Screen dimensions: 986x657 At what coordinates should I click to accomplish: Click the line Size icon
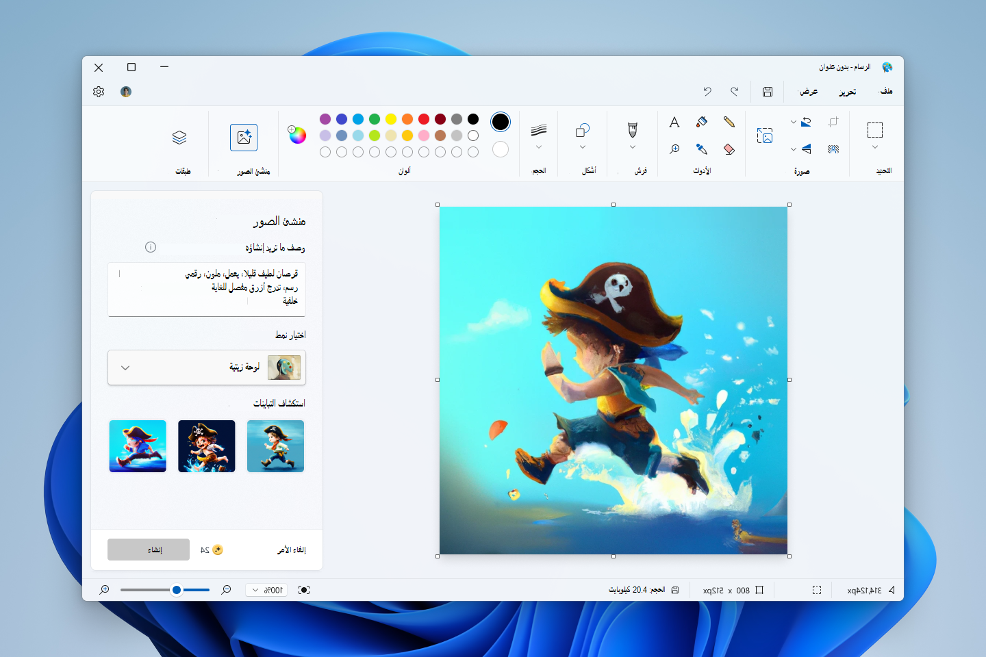point(539,130)
